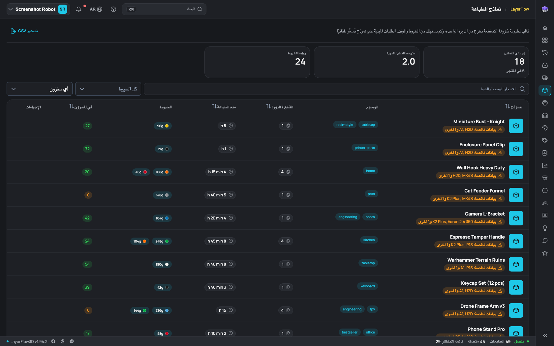This screenshot has width=554, height=346.
Task: Expand sidebar with double chevron icon
Action: [545, 335]
